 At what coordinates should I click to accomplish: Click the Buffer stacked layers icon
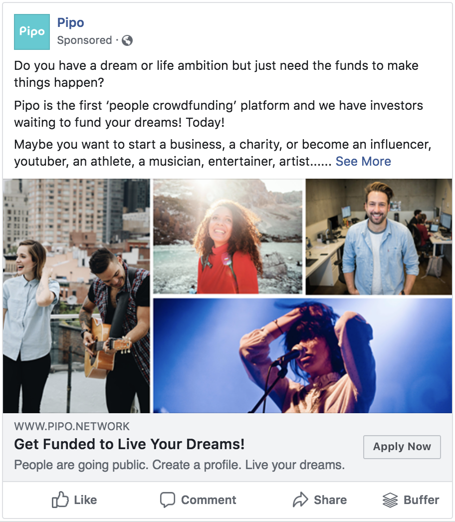pos(390,500)
